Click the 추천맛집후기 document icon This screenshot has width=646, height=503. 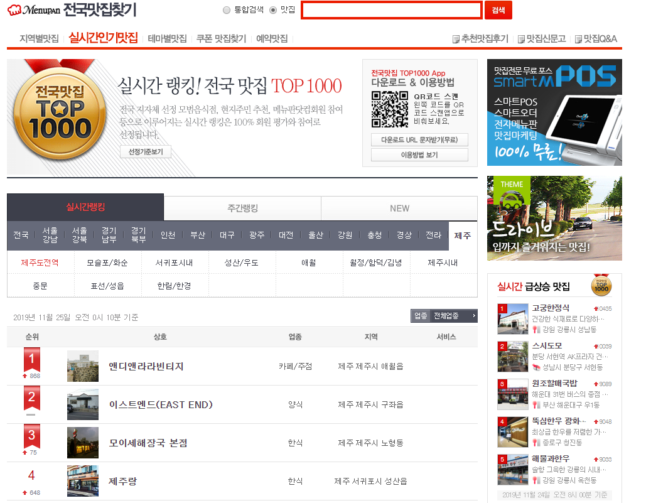[456, 38]
